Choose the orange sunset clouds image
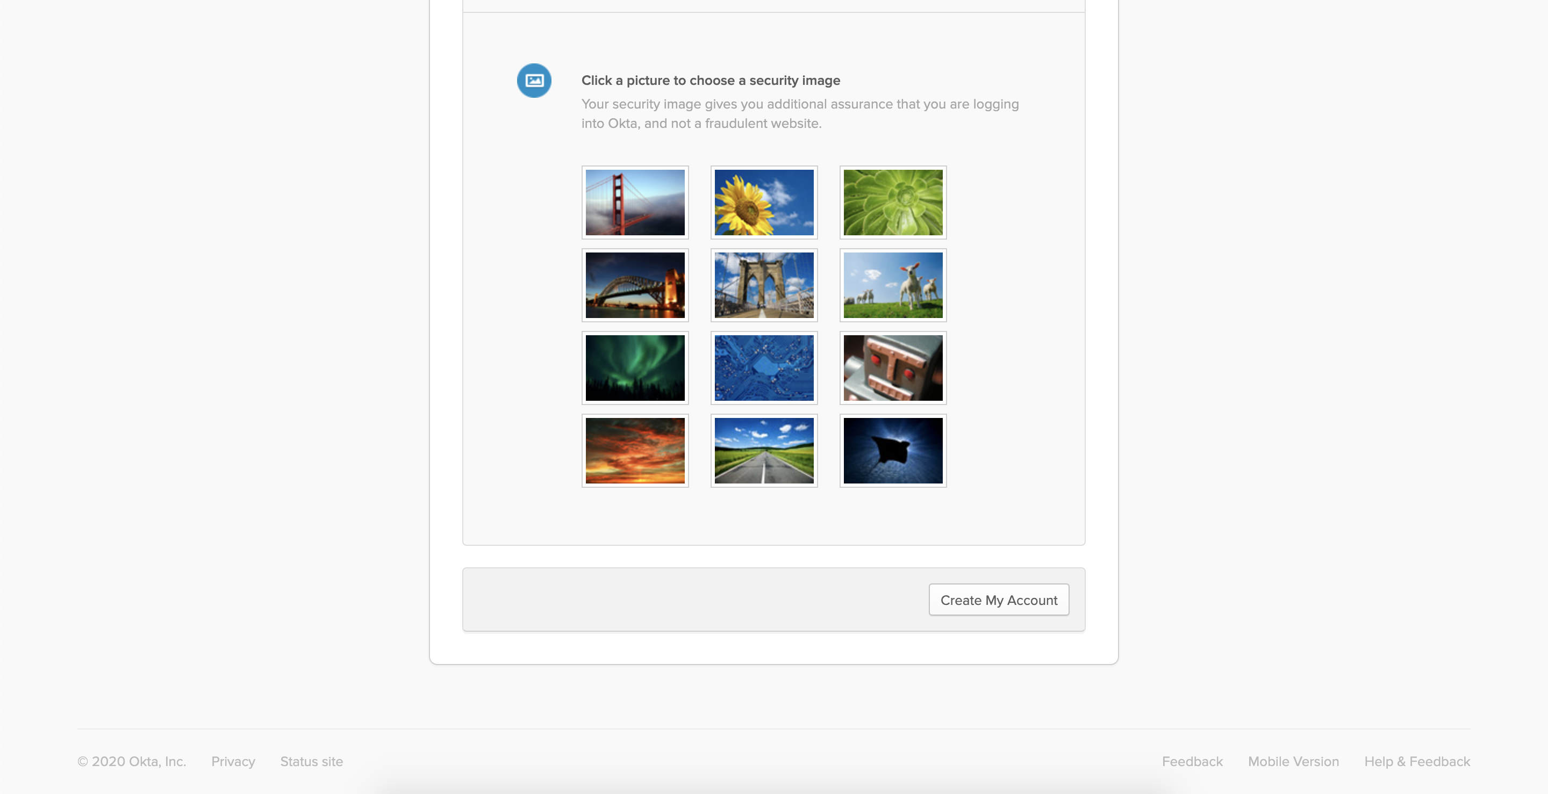This screenshot has height=794, width=1548. (x=635, y=451)
